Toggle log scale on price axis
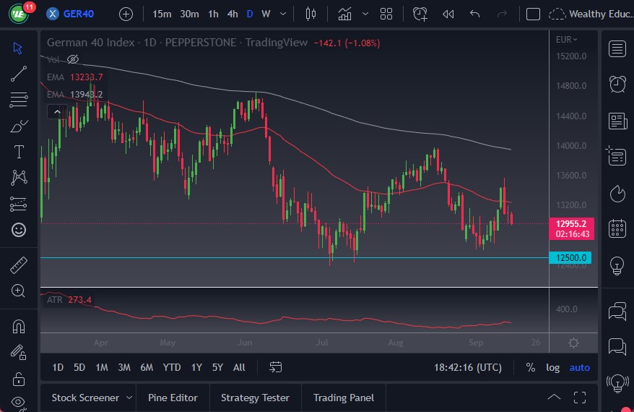Viewport: 634px width, 412px height. click(x=552, y=367)
